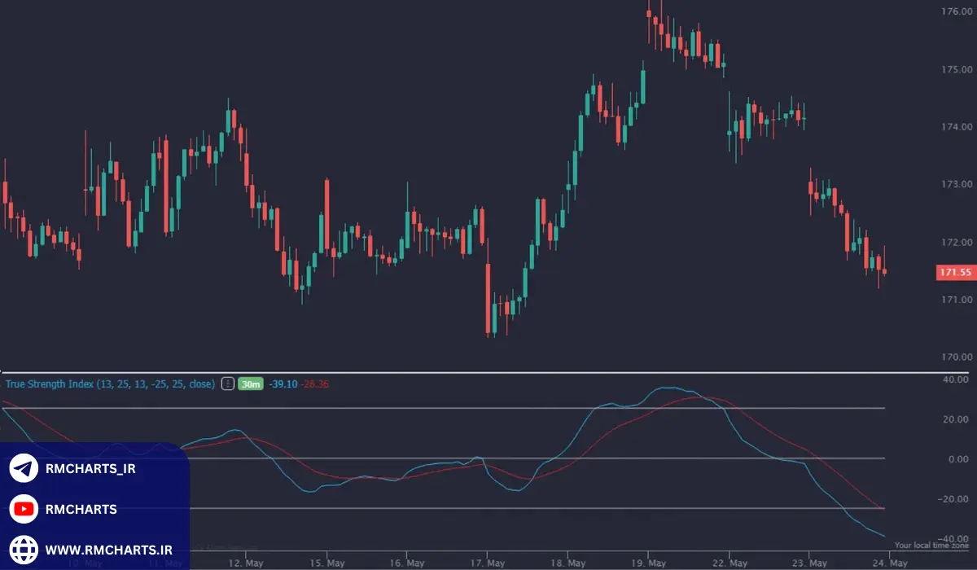Image resolution: width=977 pixels, height=570 pixels.
Task: Click the green 30m timeframe badge
Action: [x=250, y=384]
